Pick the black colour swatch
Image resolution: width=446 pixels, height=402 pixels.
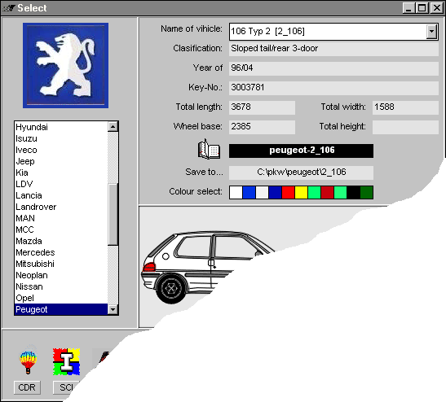(x=353, y=193)
